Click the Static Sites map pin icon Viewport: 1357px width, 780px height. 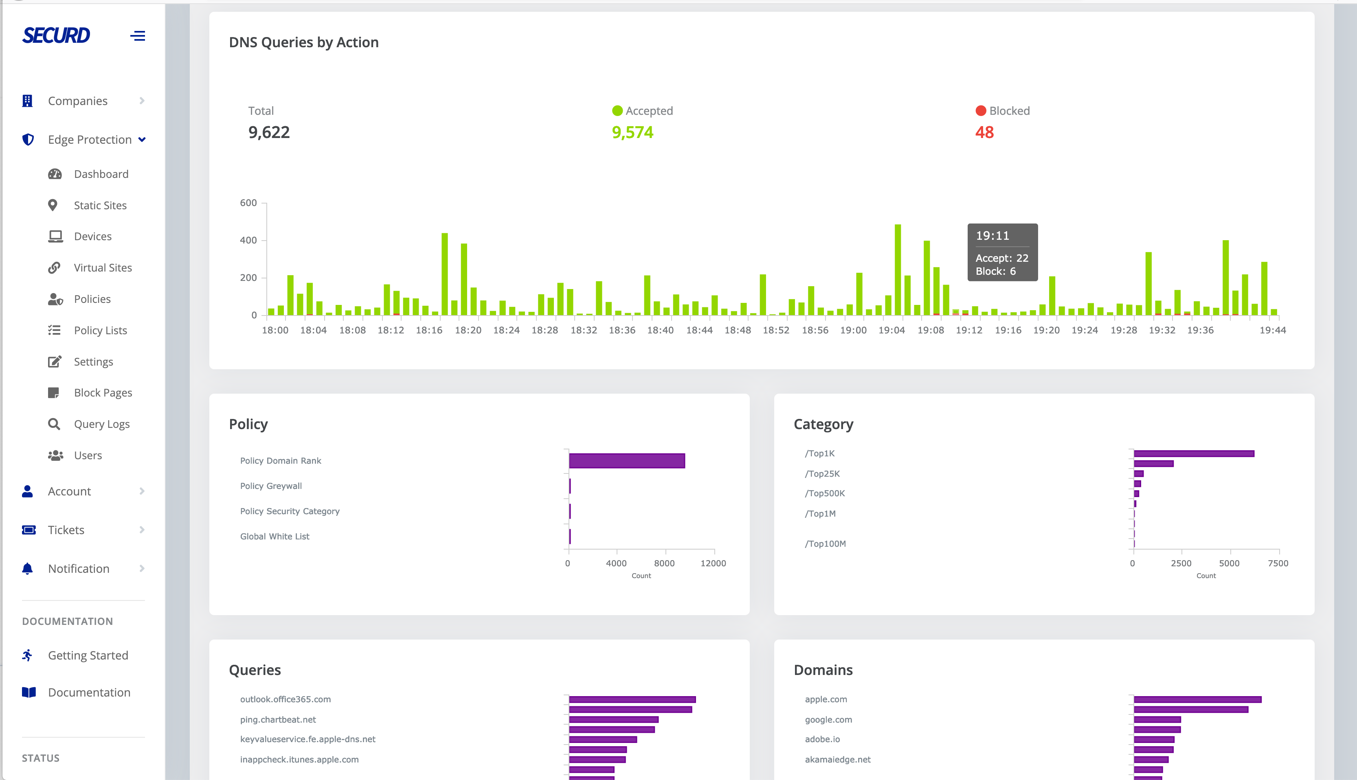(x=53, y=205)
